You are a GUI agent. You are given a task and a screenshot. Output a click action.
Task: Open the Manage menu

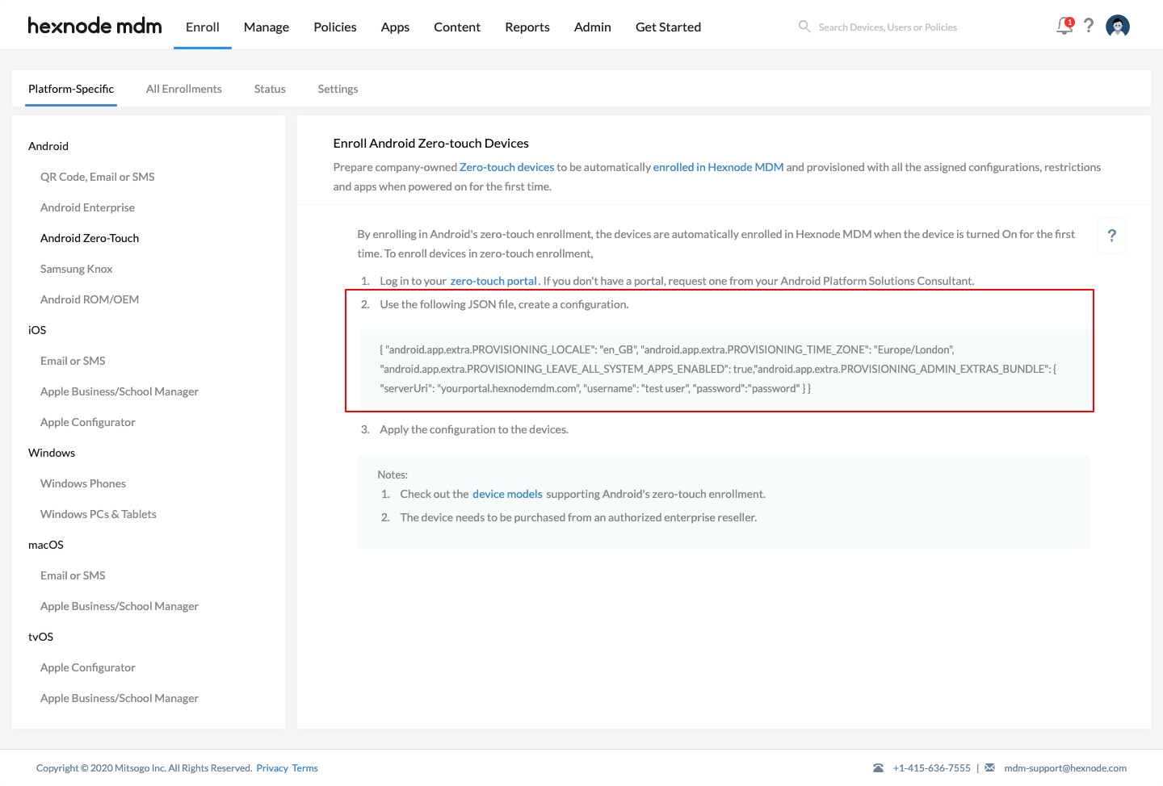(267, 27)
